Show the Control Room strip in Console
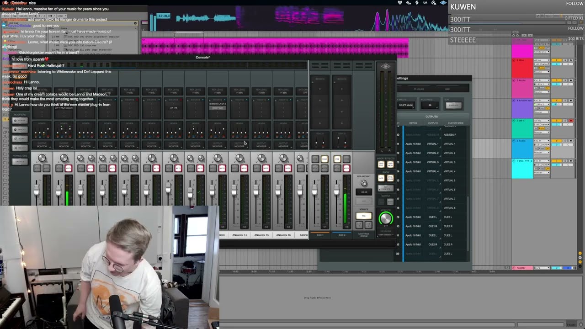Viewport: 585px width, 329px height. tap(390, 178)
